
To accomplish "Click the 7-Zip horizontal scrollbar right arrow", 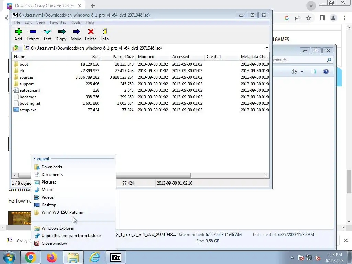I will pyautogui.click(x=266, y=175).
